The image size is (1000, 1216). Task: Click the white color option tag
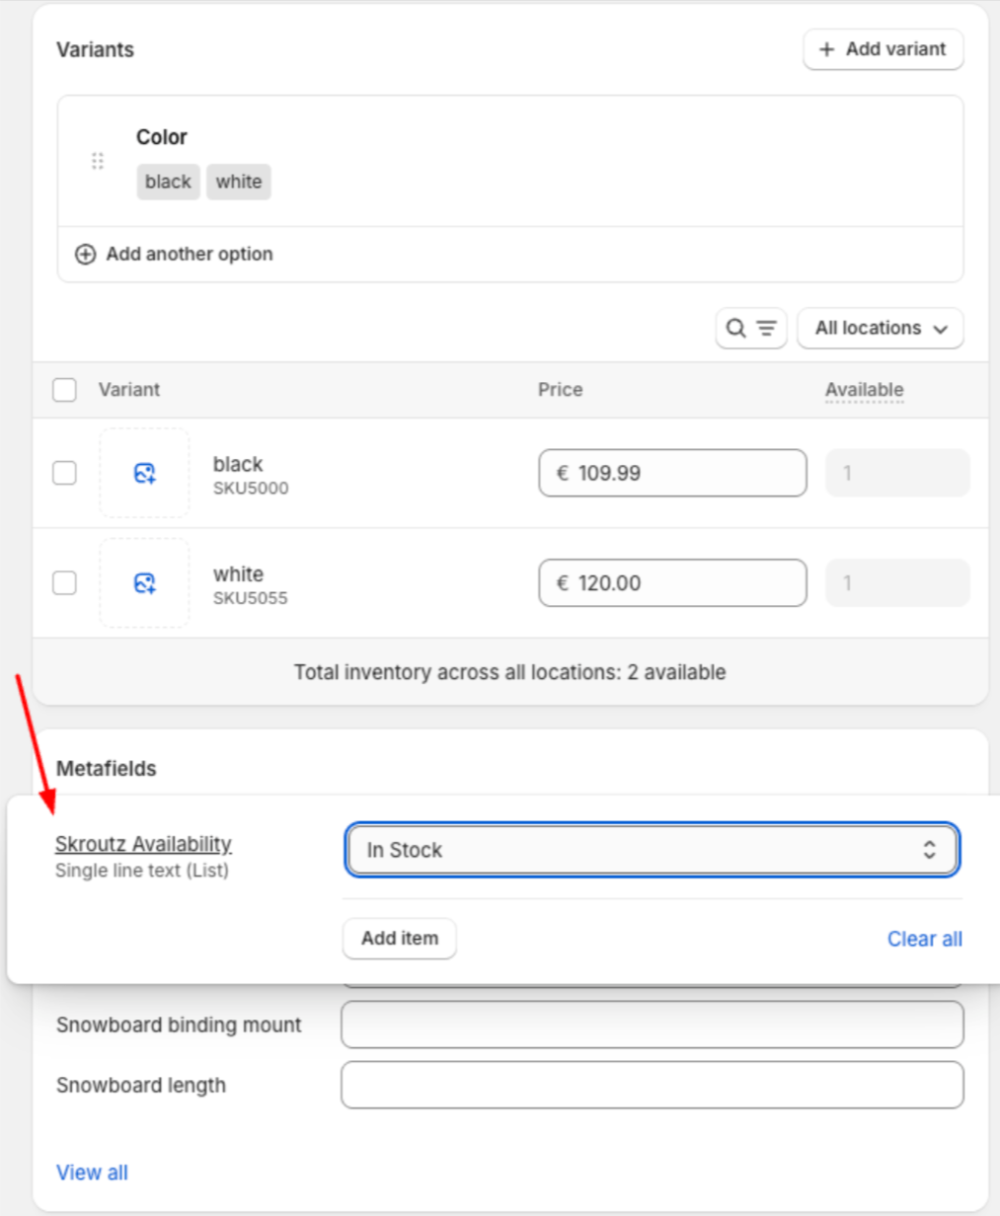click(239, 182)
